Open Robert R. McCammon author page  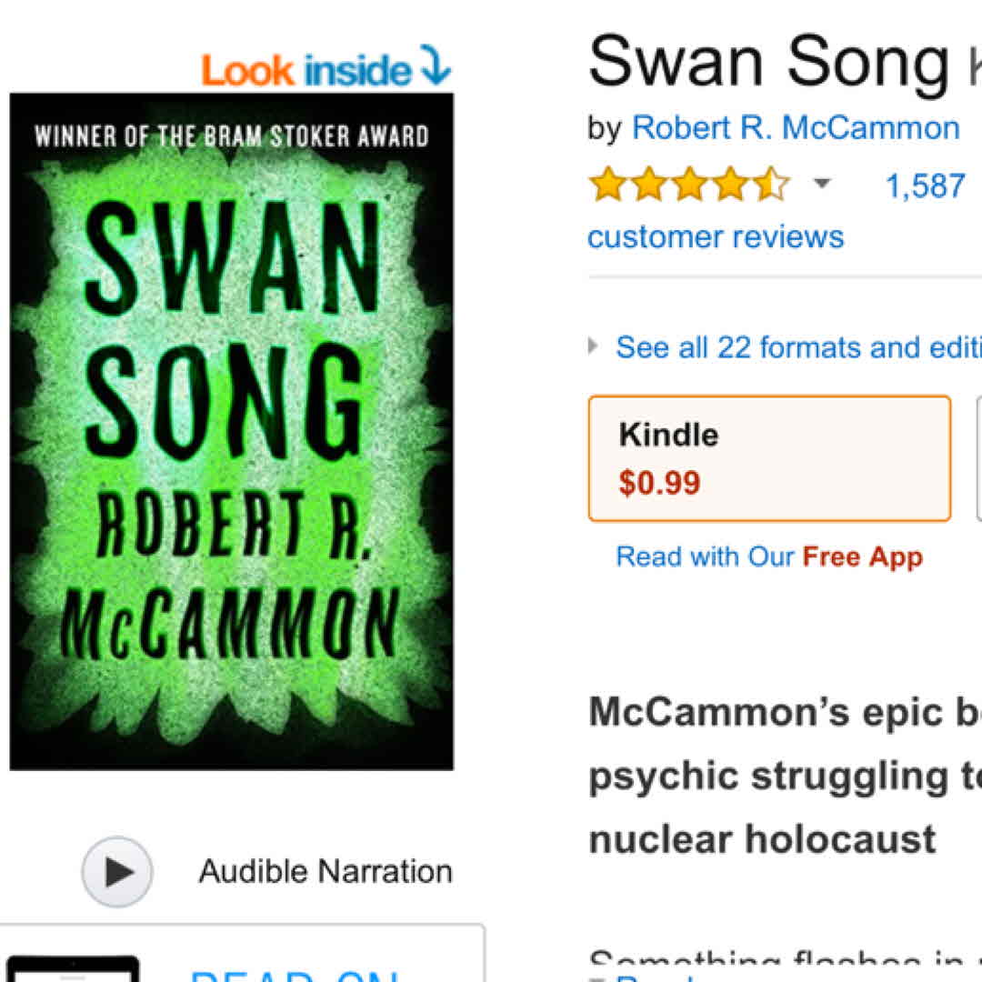coord(795,128)
